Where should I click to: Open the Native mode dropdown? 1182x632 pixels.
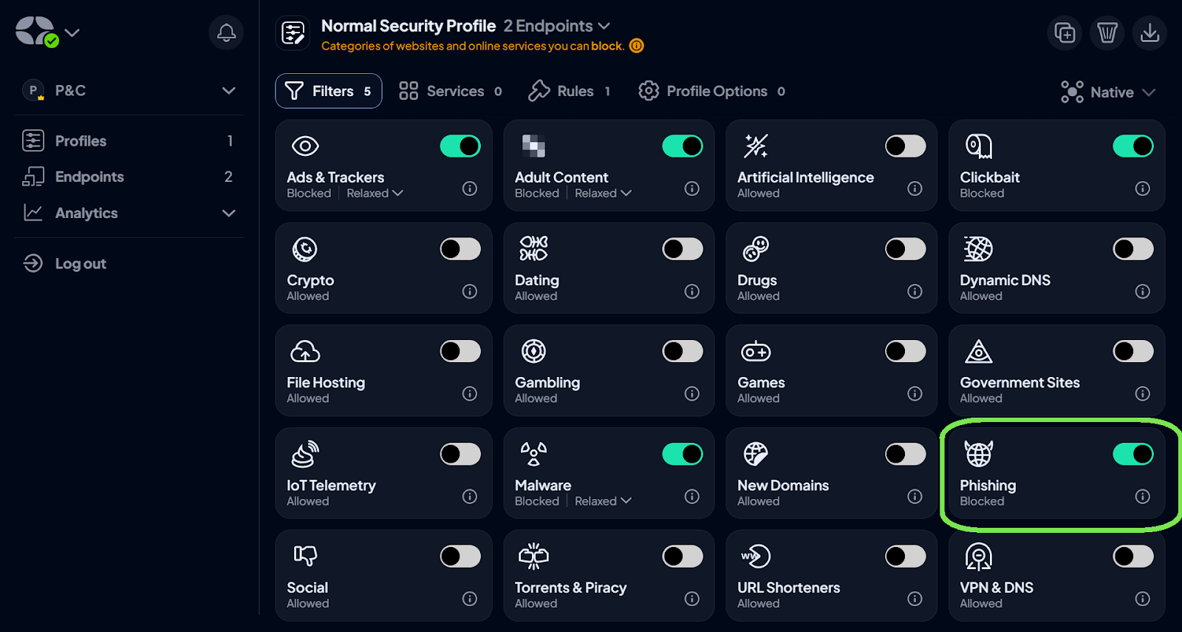tap(1107, 92)
